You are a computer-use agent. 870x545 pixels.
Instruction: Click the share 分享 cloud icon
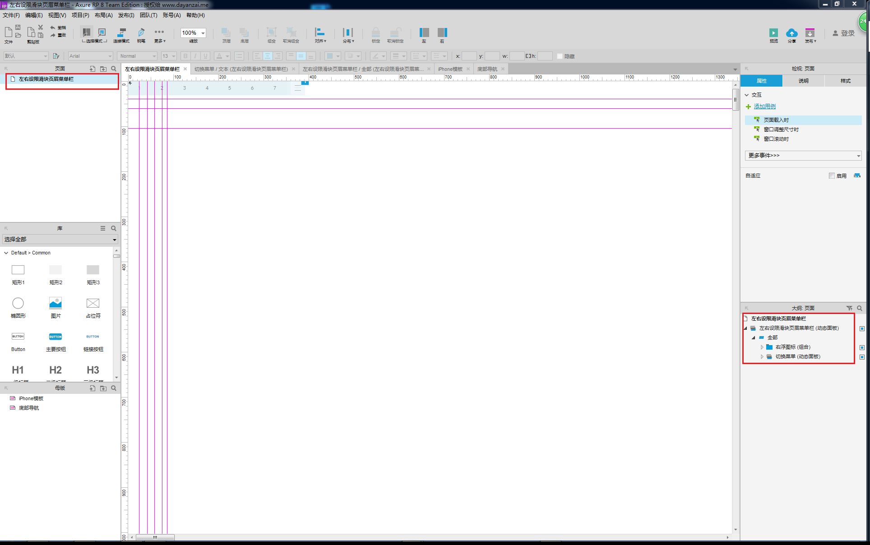791,33
